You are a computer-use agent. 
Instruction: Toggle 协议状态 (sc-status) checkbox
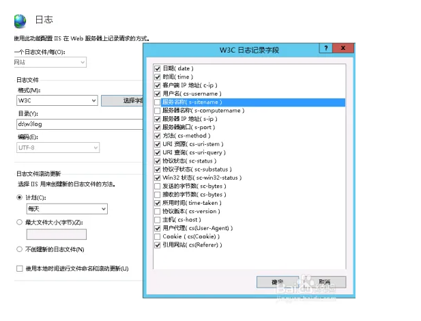pyautogui.click(x=158, y=161)
